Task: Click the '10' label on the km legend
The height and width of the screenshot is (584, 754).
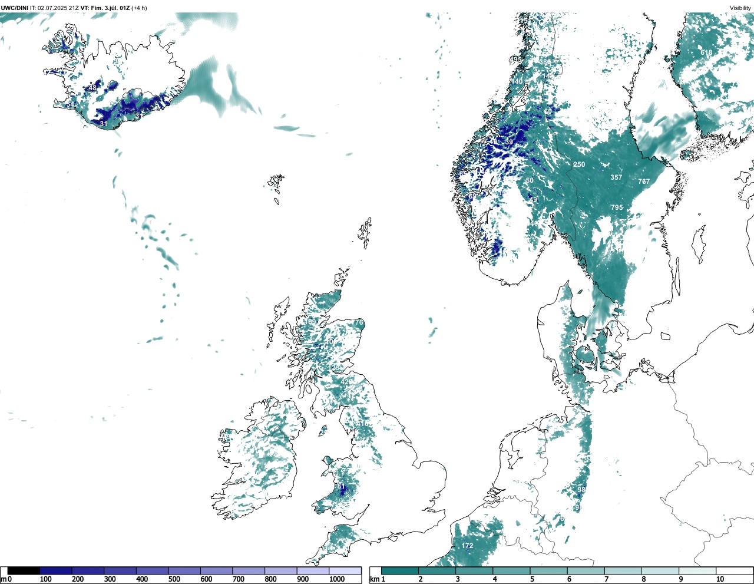Action: (720, 579)
